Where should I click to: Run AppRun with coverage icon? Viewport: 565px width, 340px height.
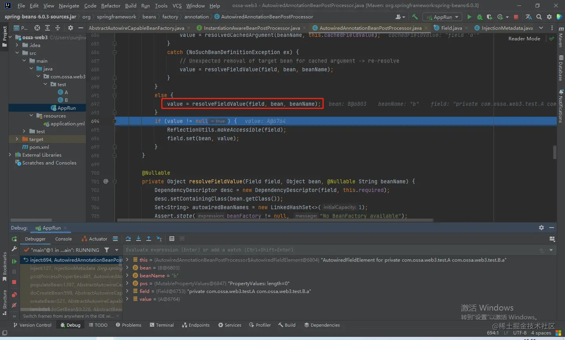489,17
